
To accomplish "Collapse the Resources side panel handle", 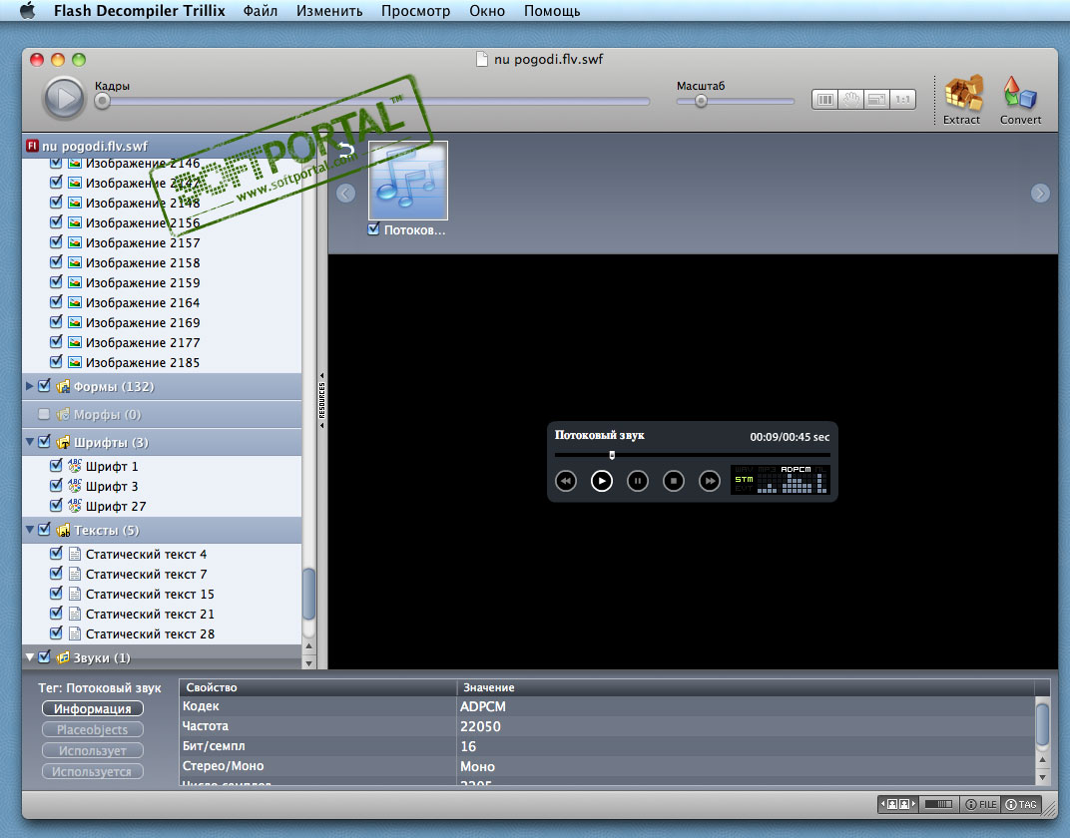I will point(322,400).
